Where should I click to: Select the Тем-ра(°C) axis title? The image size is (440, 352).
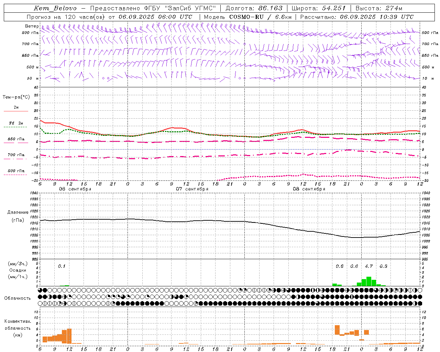(x=16, y=97)
